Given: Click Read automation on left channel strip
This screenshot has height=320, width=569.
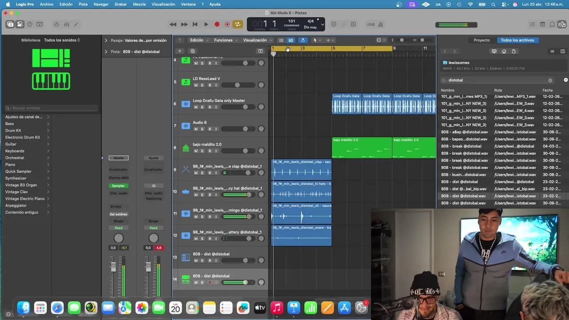Looking at the screenshot, I should tap(118, 228).
